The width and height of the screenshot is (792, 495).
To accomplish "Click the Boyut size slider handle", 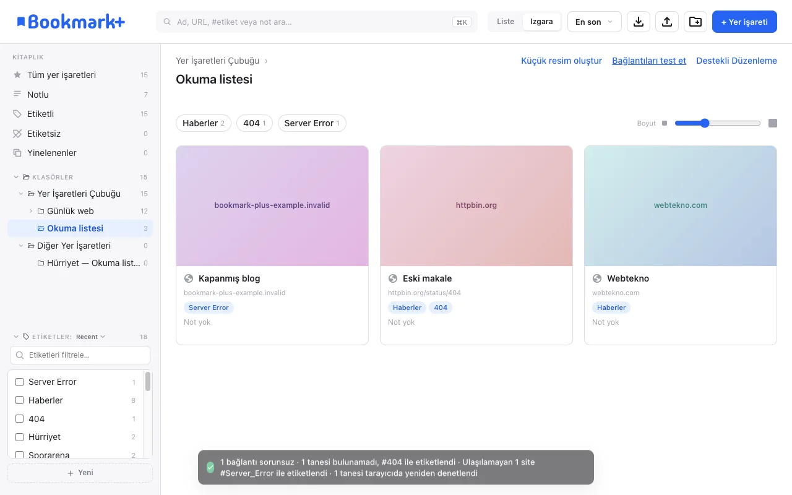I will pyautogui.click(x=705, y=123).
